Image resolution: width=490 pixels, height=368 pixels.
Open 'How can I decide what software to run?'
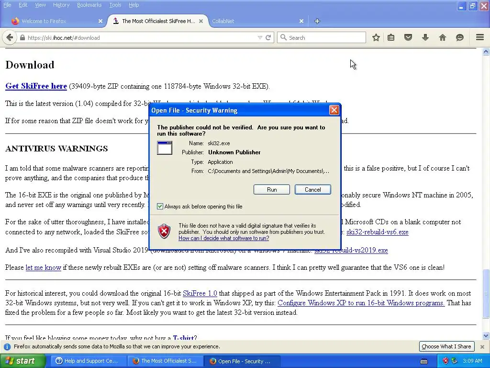point(224,238)
